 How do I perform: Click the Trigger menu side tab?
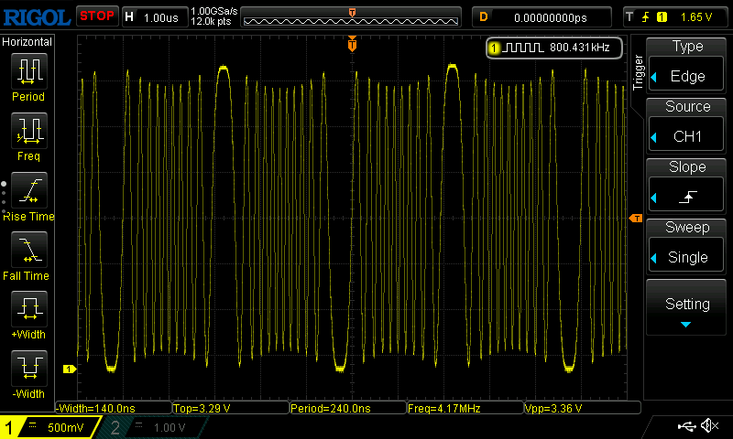pyautogui.click(x=638, y=73)
